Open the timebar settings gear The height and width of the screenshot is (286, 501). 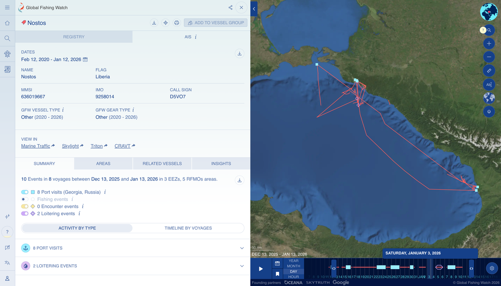[x=492, y=268]
